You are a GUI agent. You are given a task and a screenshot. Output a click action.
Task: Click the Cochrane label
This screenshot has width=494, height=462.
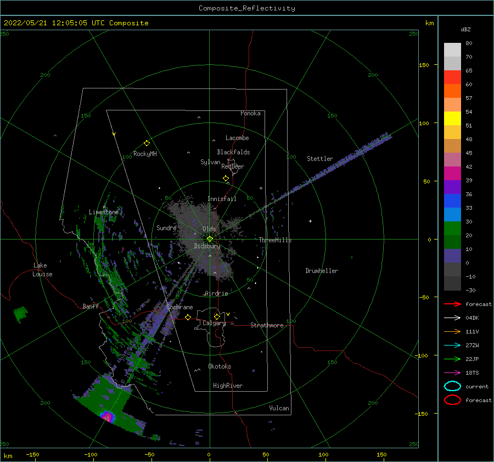pos(179,307)
